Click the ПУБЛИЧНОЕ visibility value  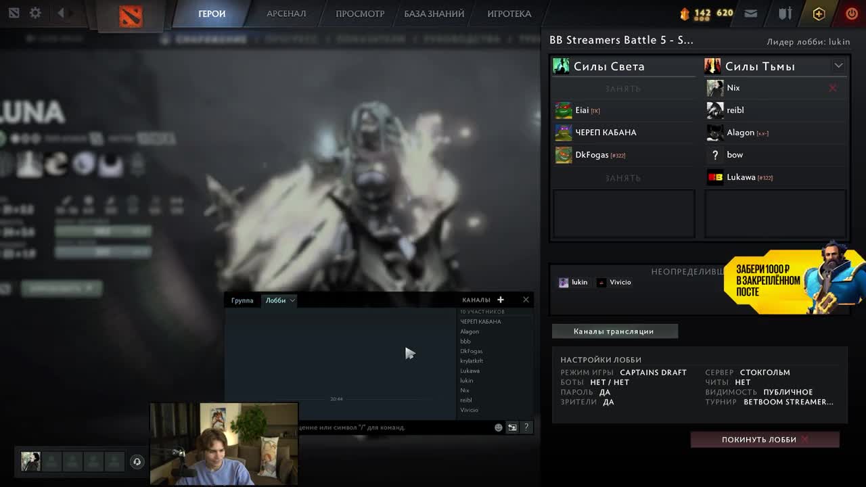click(788, 392)
